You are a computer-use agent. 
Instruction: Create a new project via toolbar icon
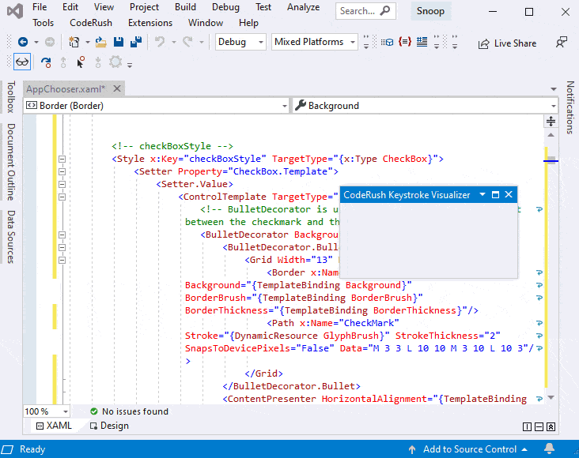[x=74, y=42]
